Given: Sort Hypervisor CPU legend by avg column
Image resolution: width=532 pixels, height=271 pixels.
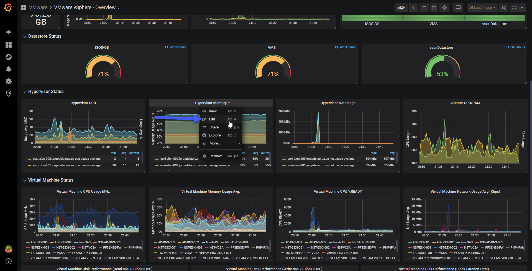Looking at the screenshot, I should click(124, 153).
